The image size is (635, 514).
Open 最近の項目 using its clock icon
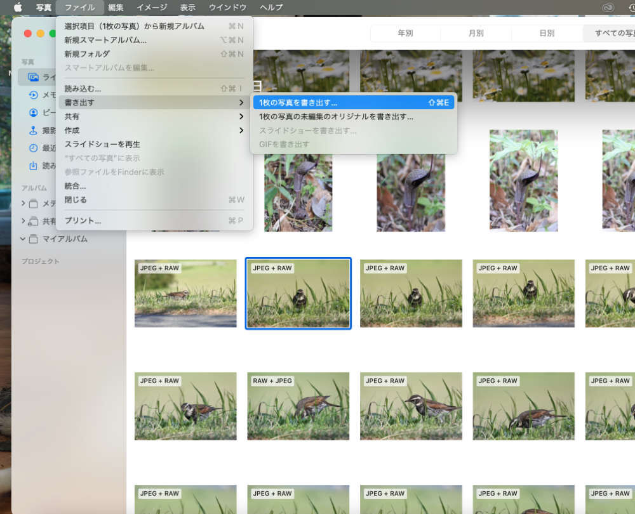32,148
